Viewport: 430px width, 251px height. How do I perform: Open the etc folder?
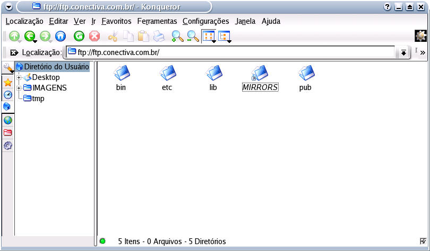click(x=167, y=78)
